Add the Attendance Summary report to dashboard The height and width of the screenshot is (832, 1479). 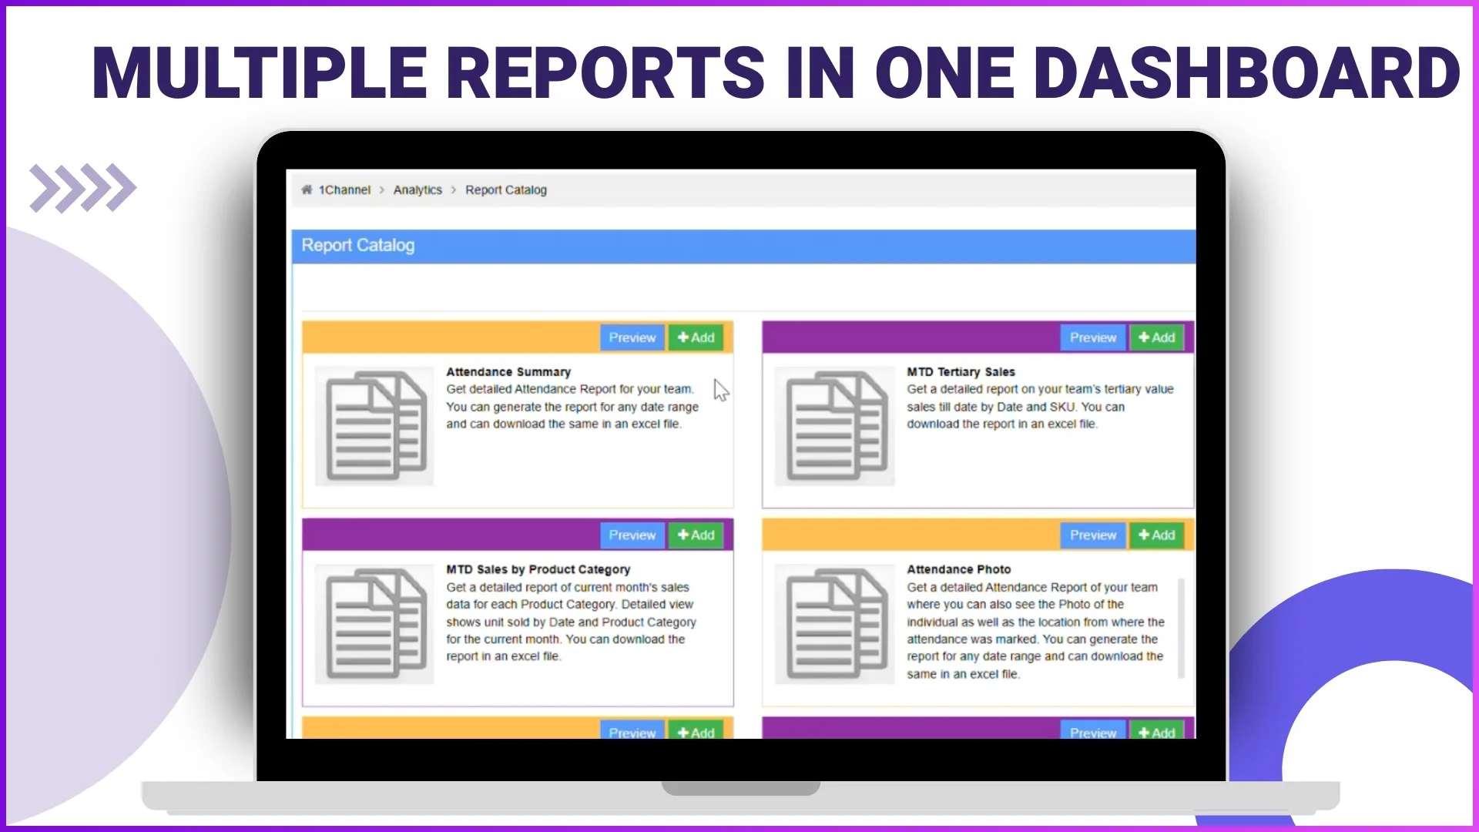696,337
